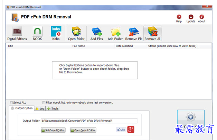The height and width of the screenshot is (140, 217).
Task: Edit the Output Folder path field
Action: (x=89, y=121)
